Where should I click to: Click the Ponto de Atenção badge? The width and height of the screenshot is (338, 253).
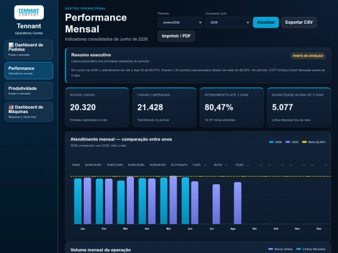[x=308, y=56]
